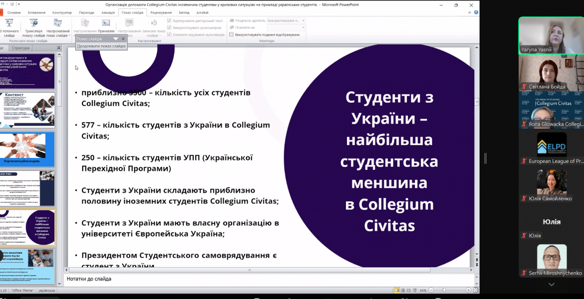This screenshot has width=584, height=299.
Task: Select the medical masks slide thumbnail
Action: pyautogui.click(x=27, y=266)
